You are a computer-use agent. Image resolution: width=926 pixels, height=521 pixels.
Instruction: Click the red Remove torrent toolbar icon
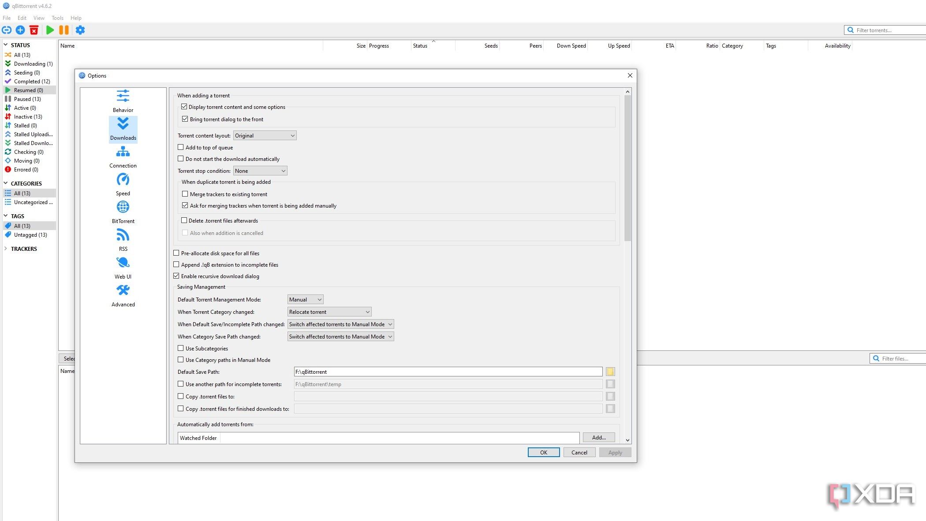pyautogui.click(x=34, y=30)
